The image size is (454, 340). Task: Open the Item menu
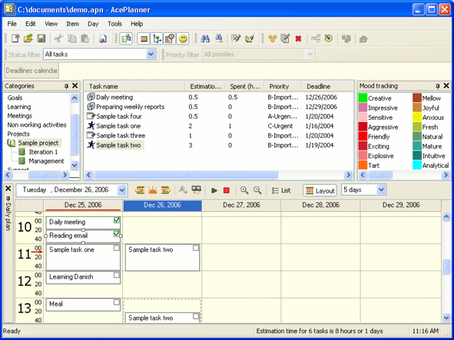(x=72, y=24)
